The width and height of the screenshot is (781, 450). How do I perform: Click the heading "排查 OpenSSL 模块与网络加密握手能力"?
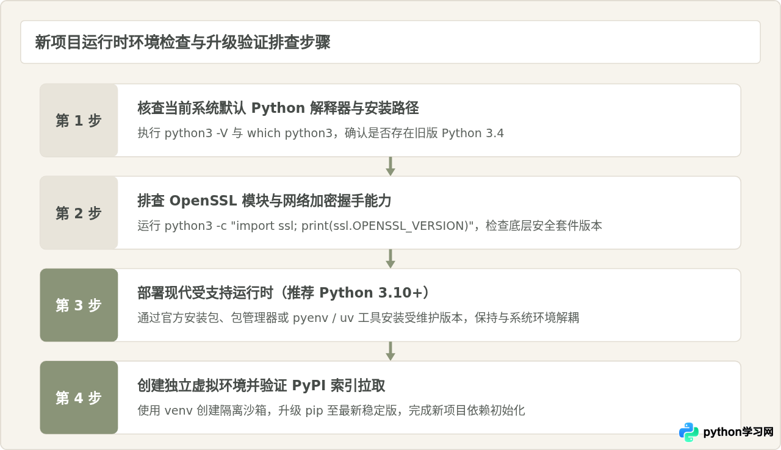click(x=265, y=201)
